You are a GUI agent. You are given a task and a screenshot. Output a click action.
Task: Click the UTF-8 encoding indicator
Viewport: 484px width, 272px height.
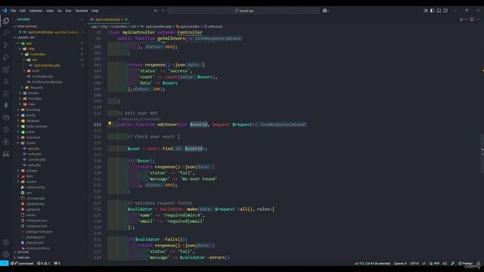(x=414, y=264)
